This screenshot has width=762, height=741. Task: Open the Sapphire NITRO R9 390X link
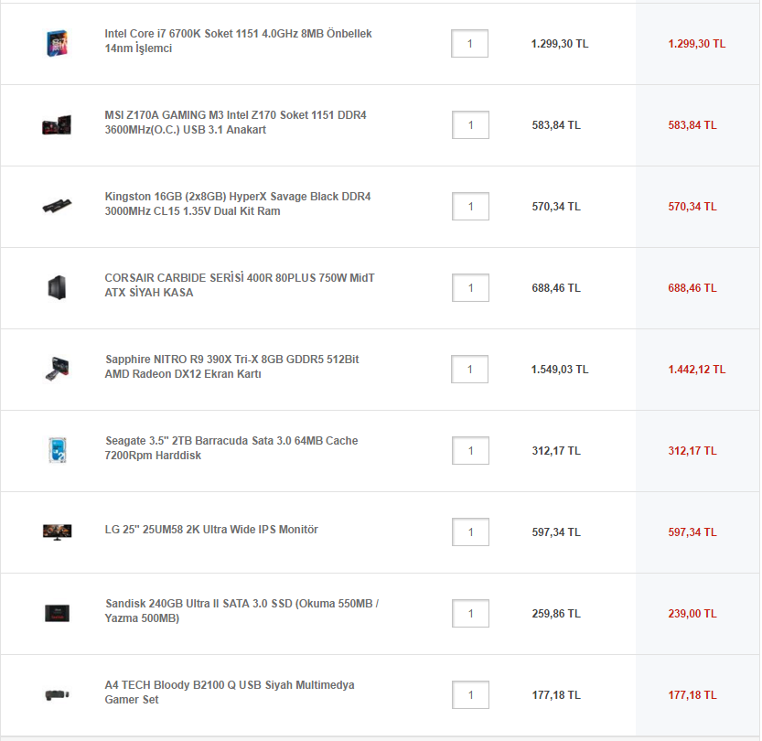point(231,366)
